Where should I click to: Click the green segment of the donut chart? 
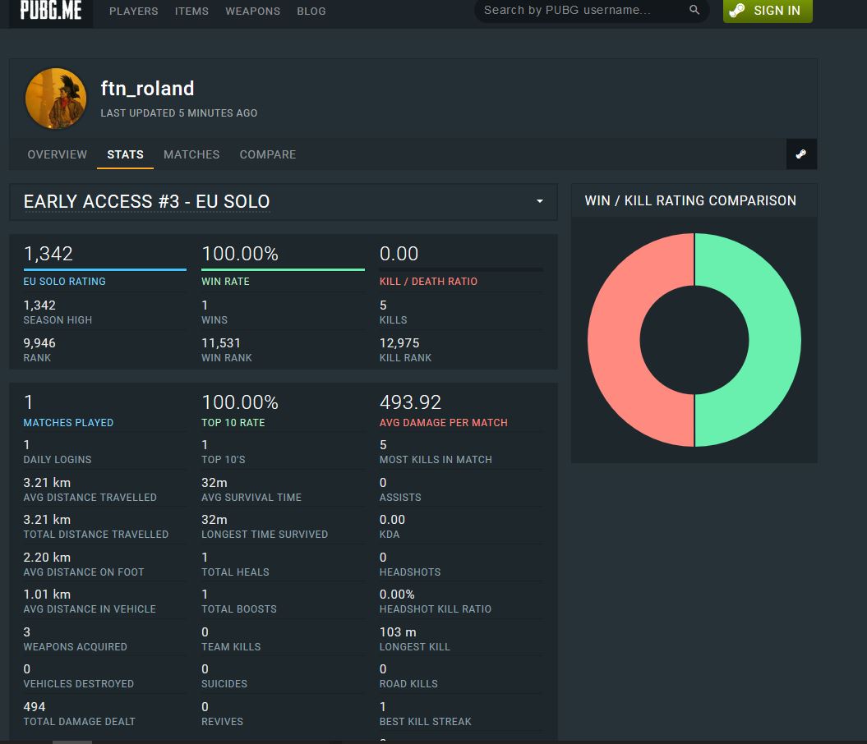772,340
